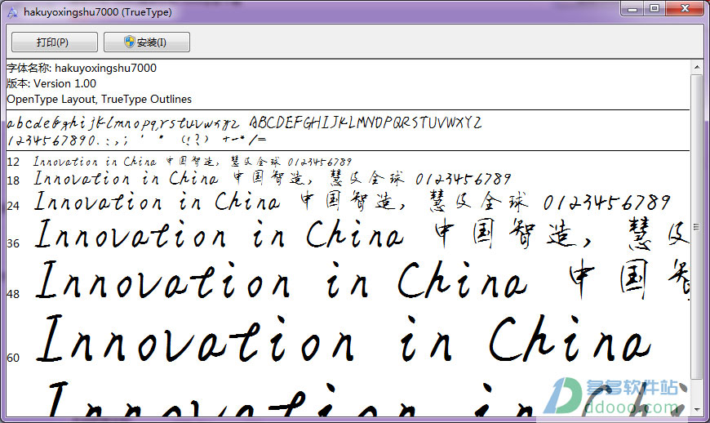Maximize the font viewer window
The image size is (710, 423).
coord(655,9)
